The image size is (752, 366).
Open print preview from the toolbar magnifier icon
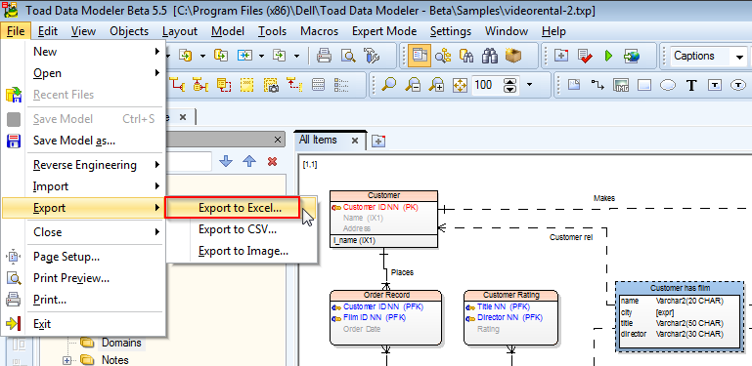point(349,56)
